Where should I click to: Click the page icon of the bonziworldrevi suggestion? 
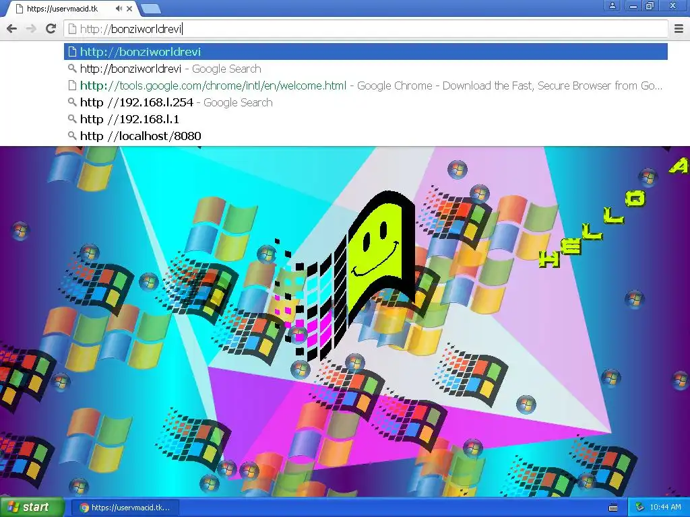72,52
